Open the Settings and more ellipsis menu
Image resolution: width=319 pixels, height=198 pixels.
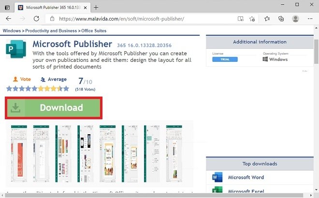[x=310, y=19]
